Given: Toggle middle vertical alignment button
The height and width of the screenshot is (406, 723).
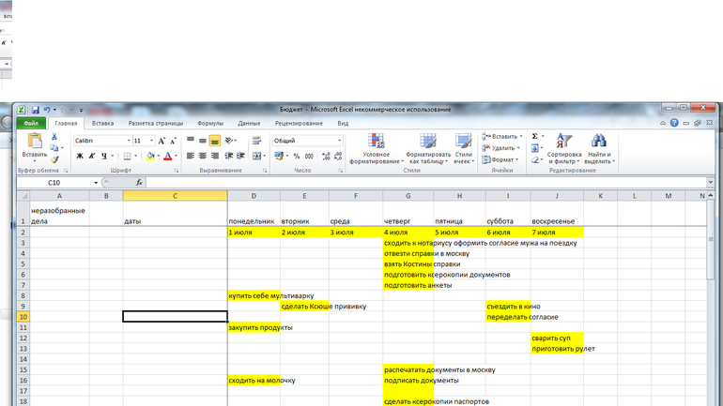Looking at the screenshot, I should 214,141.
